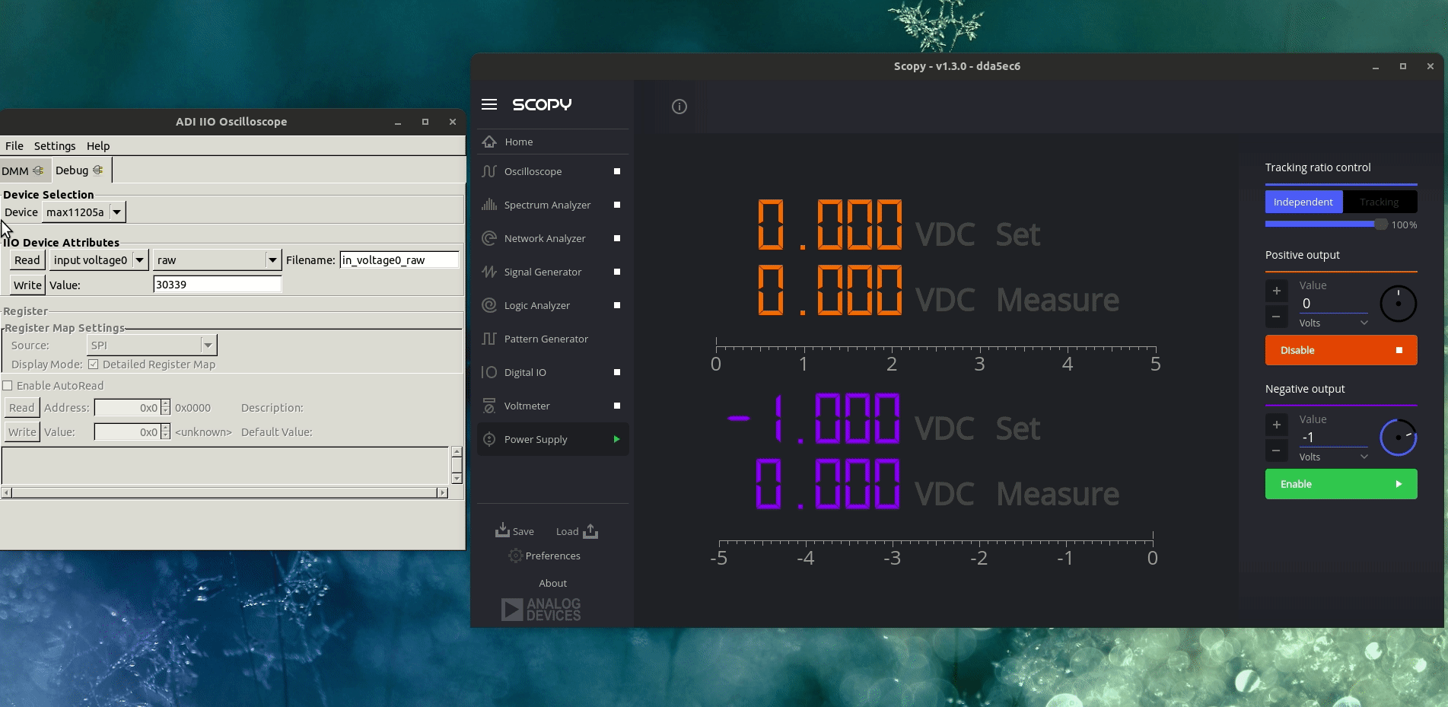Toggle Logic Analyzer run/stop square
1448x707 pixels.
(617, 305)
